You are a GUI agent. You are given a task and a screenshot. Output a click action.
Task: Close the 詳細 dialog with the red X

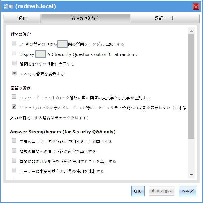pos(196,7)
